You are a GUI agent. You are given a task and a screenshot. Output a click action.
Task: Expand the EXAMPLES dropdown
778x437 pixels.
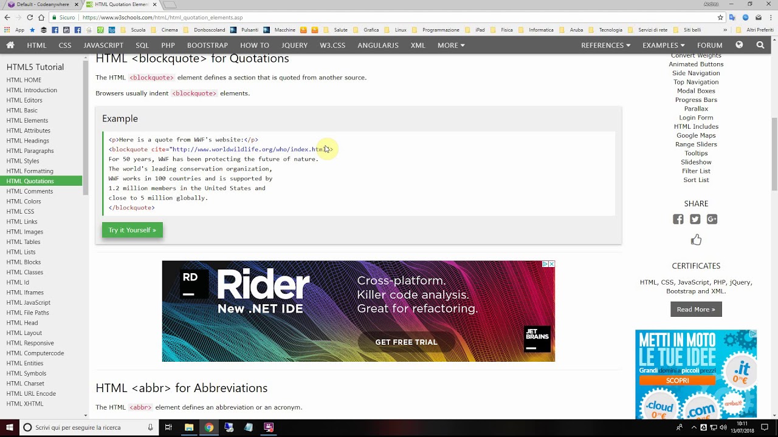664,45
